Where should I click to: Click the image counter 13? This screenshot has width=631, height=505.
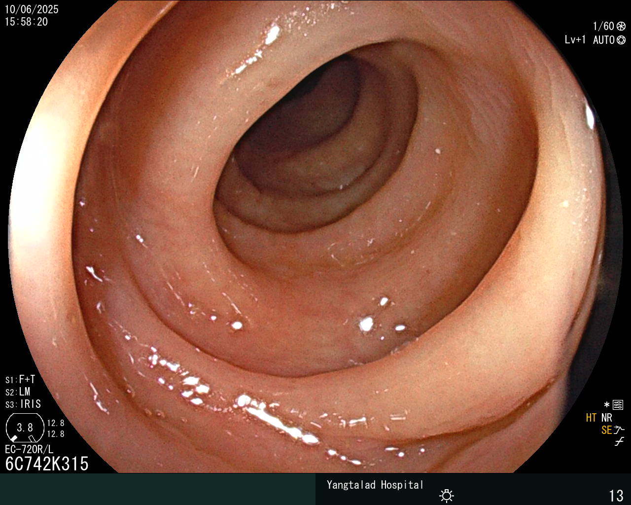click(616, 495)
